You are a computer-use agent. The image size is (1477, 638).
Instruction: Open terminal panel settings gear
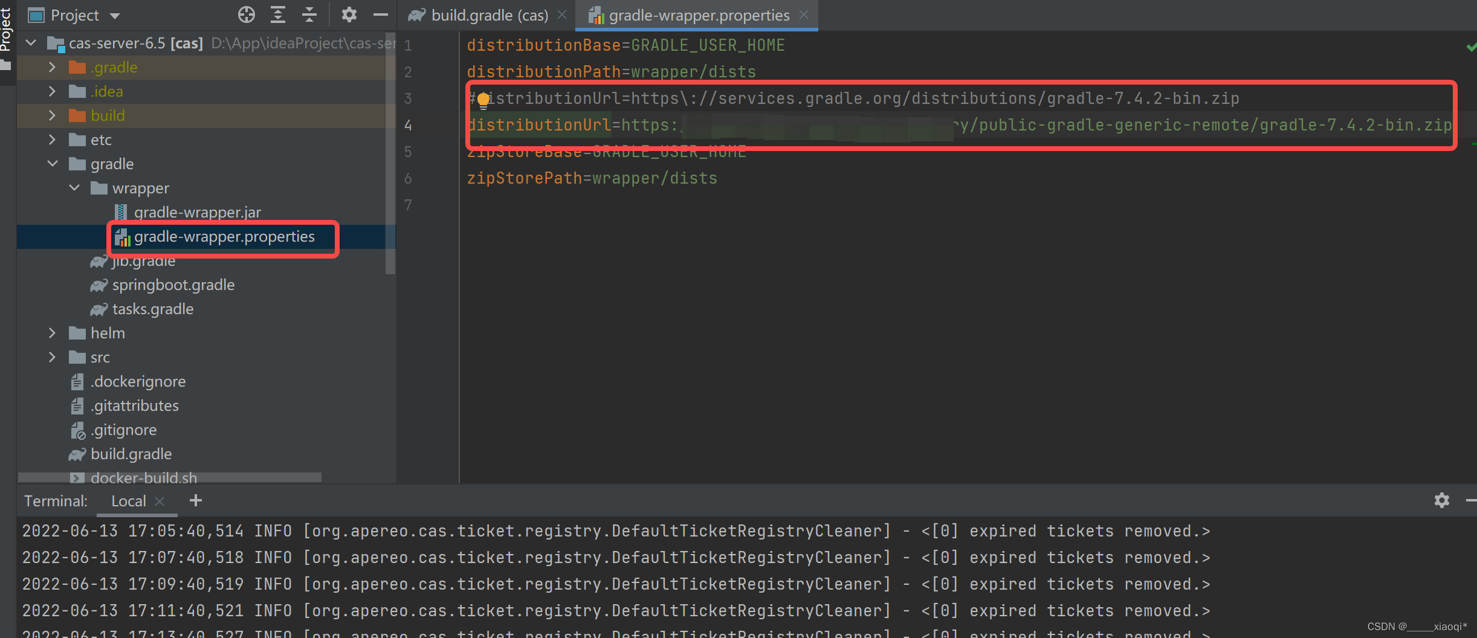pyautogui.click(x=1442, y=500)
